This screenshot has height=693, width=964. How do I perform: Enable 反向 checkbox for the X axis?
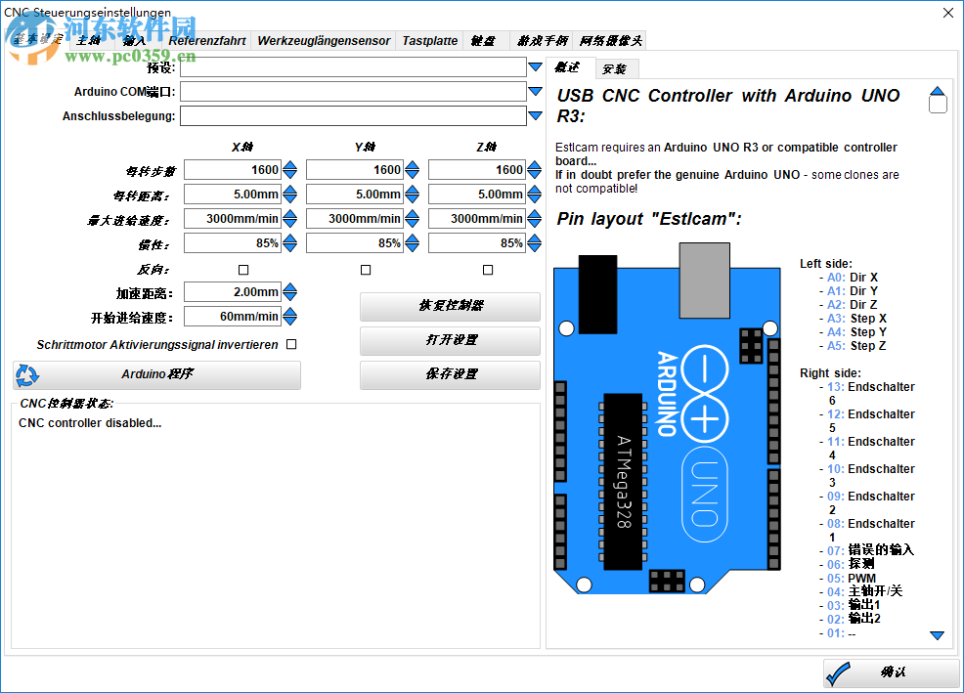pos(244,270)
